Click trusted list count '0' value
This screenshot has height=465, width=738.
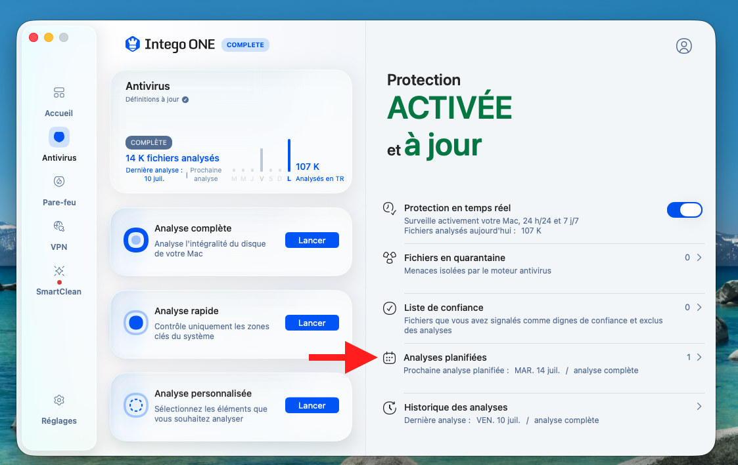click(x=687, y=307)
